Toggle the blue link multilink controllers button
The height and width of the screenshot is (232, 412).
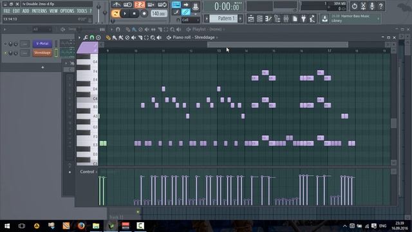[x=186, y=12]
